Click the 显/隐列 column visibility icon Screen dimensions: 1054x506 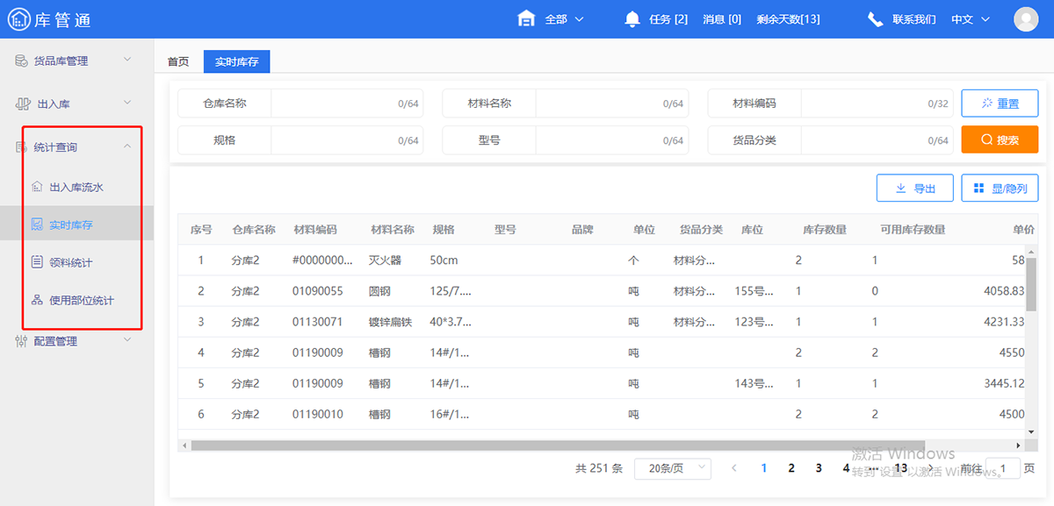[x=982, y=188]
